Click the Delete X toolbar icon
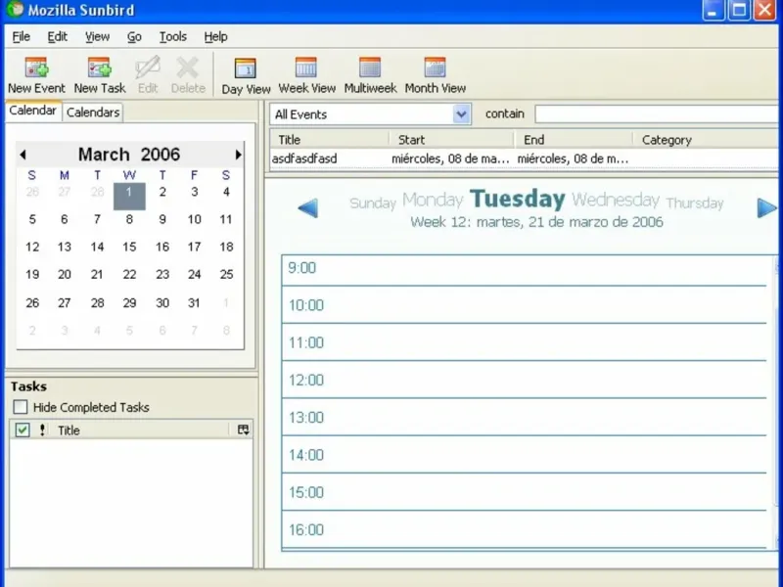Image resolution: width=783 pixels, height=587 pixels. pos(188,75)
